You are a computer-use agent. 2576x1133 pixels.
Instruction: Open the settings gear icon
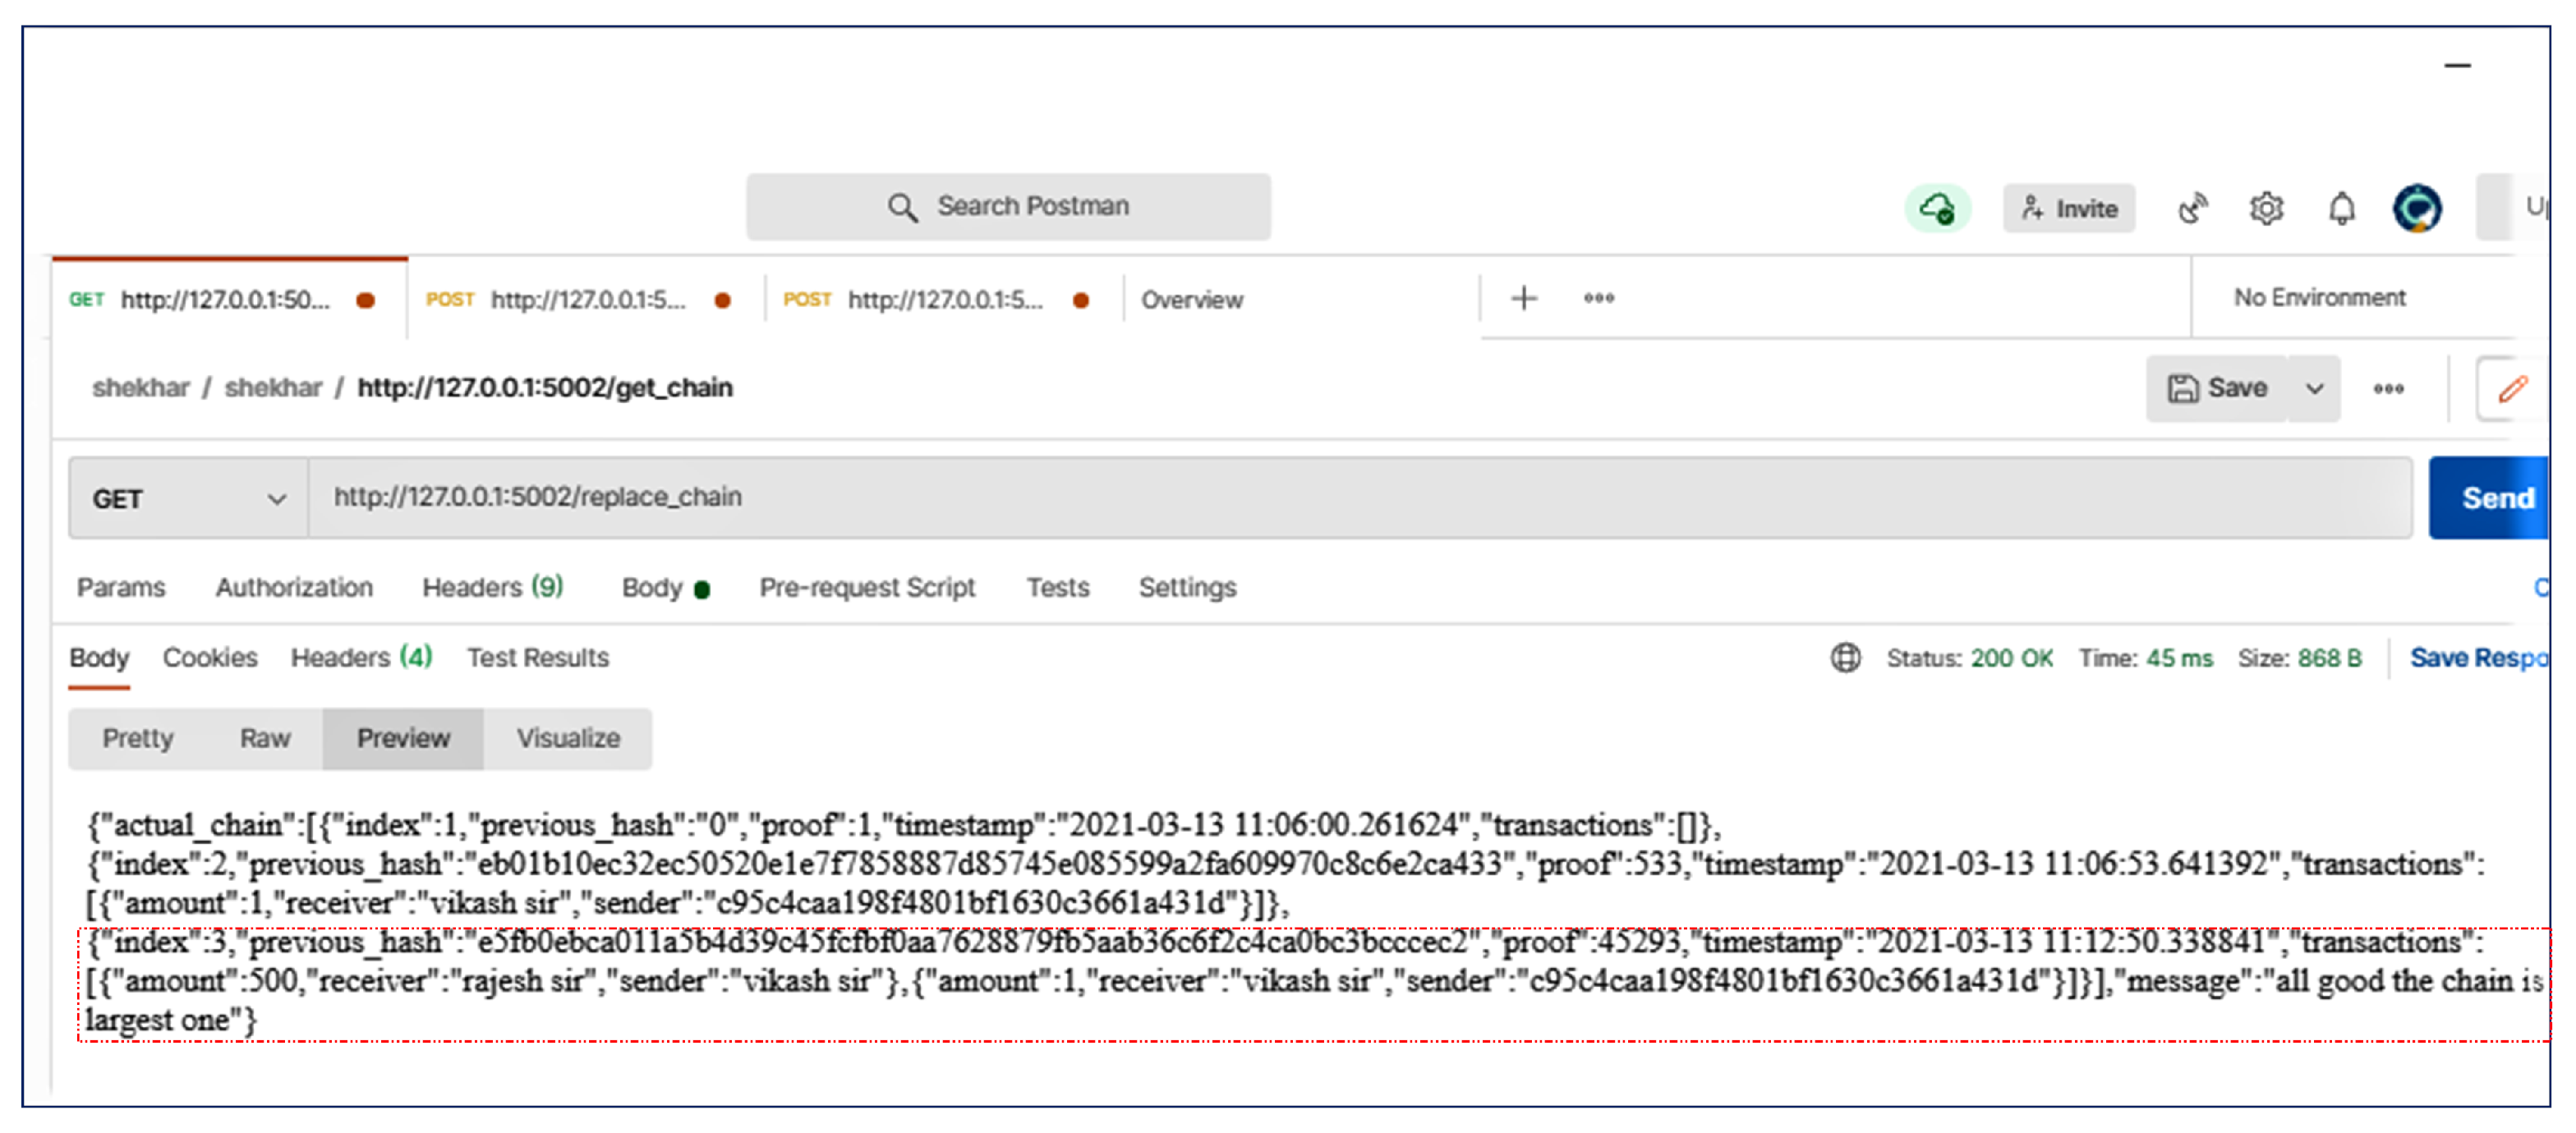pyautogui.click(x=2265, y=209)
